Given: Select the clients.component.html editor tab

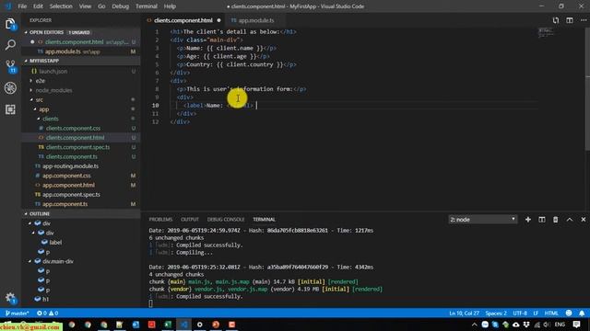Looking at the screenshot, I should (183, 20).
